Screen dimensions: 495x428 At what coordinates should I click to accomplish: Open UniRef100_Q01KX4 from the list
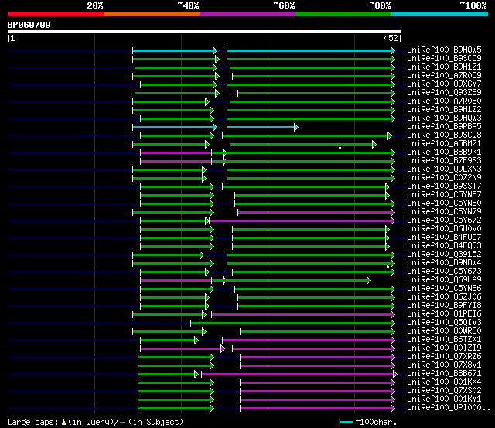[x=444, y=382]
